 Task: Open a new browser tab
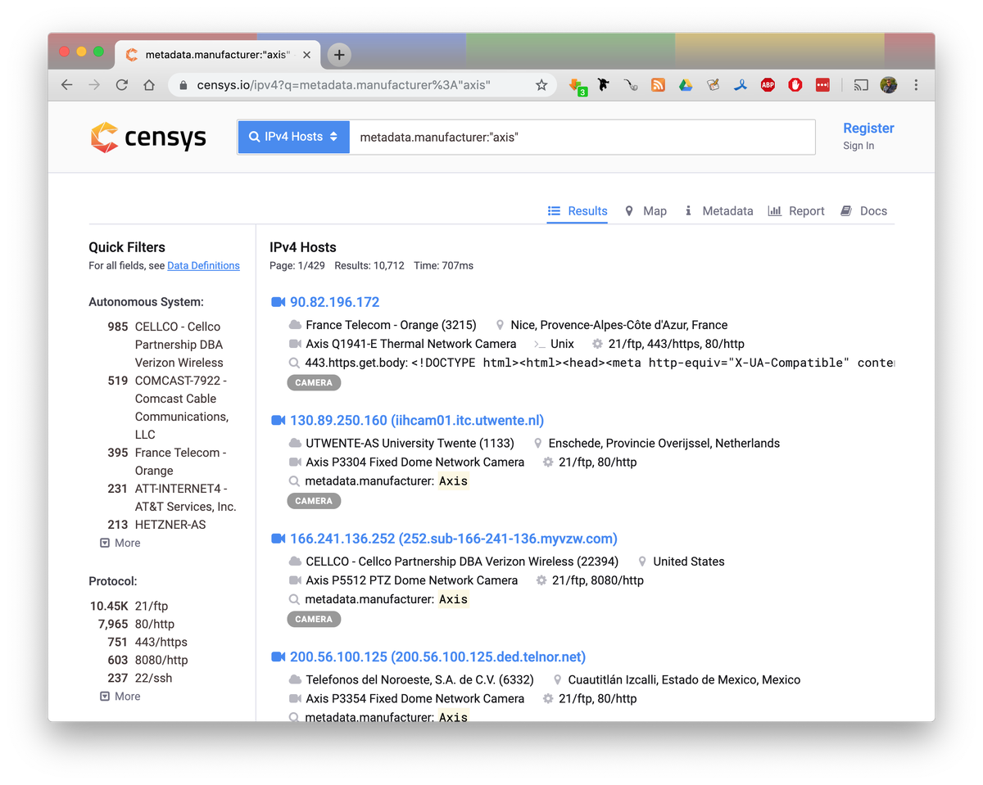point(339,55)
